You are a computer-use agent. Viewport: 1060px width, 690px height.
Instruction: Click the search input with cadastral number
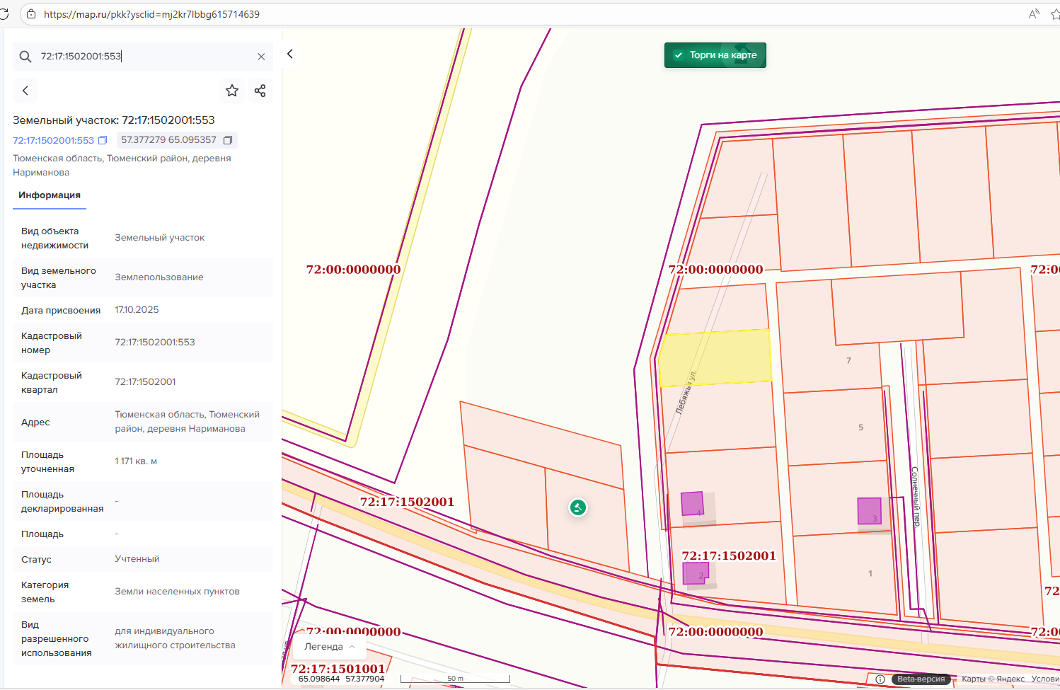coord(142,57)
